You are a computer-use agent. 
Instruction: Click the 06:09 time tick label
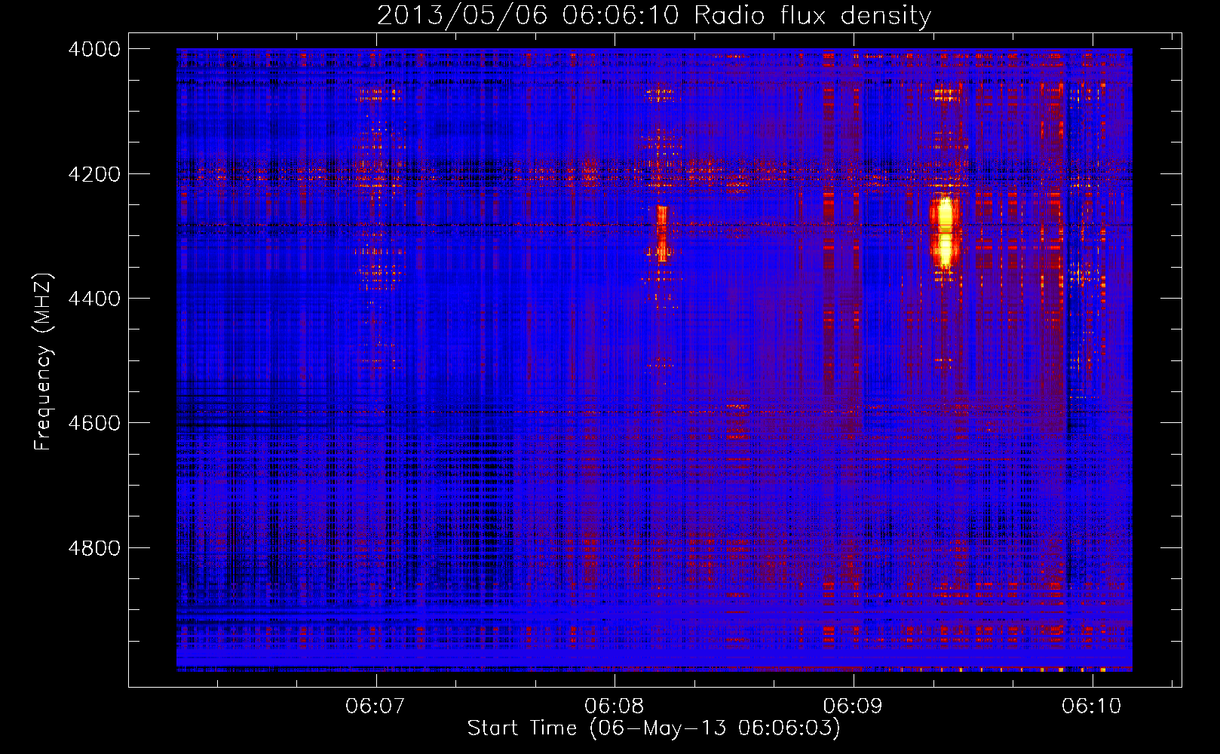pyautogui.click(x=853, y=706)
